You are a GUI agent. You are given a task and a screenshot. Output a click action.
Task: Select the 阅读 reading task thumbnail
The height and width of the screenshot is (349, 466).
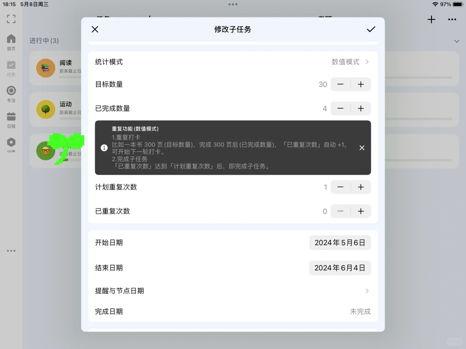[45, 68]
